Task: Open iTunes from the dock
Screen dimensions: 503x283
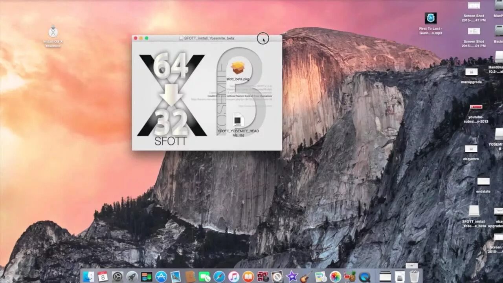Action: tap(234, 276)
